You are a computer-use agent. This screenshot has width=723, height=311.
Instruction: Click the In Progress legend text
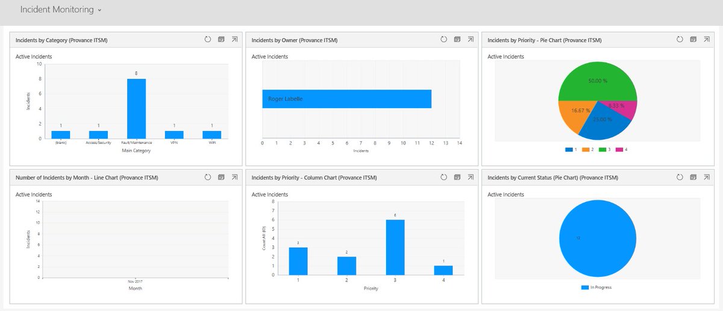[x=601, y=288]
